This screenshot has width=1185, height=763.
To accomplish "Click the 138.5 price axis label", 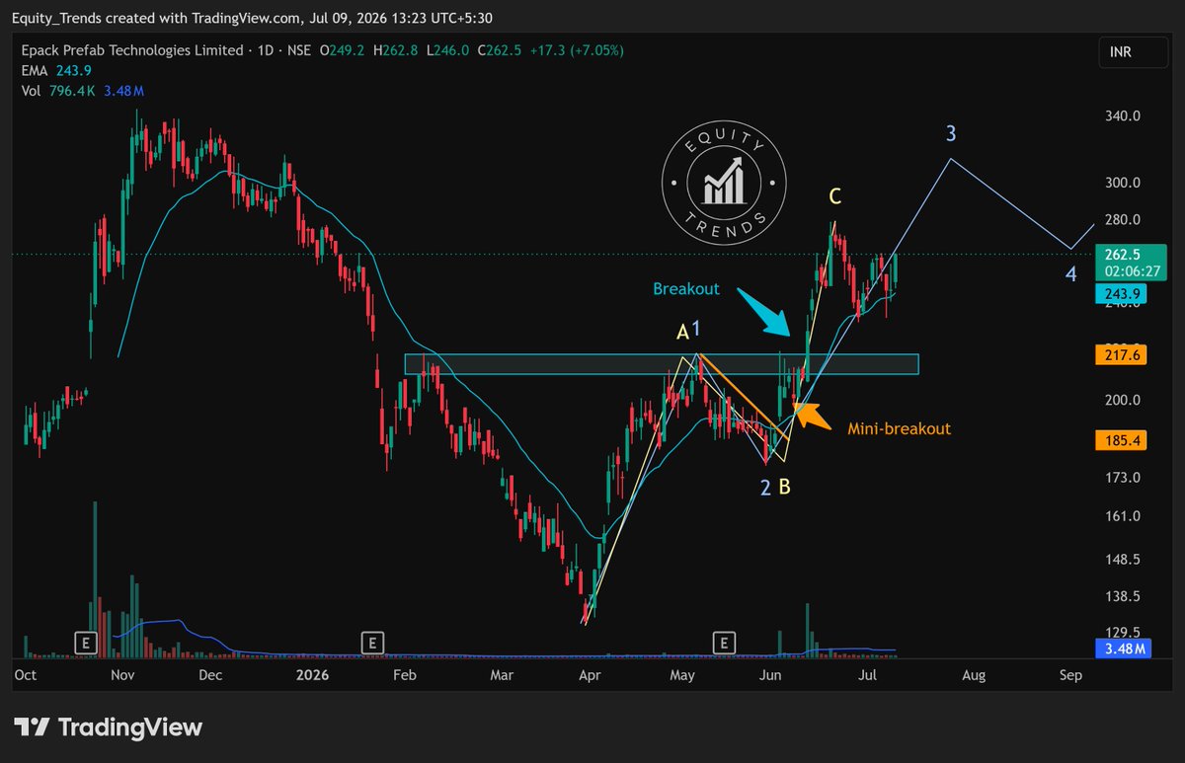I will coord(1123,596).
